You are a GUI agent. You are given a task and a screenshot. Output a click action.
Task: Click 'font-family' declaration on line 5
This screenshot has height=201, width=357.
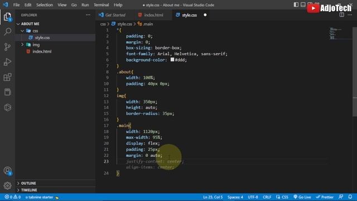[177, 54]
